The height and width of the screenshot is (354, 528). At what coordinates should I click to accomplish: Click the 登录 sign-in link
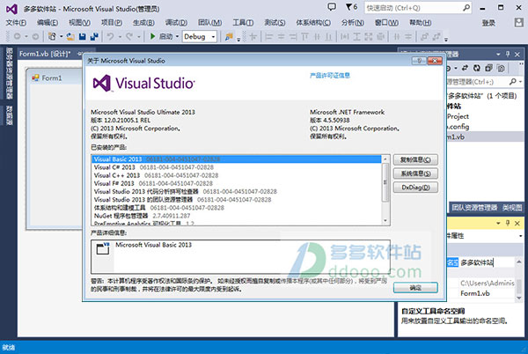(x=488, y=23)
